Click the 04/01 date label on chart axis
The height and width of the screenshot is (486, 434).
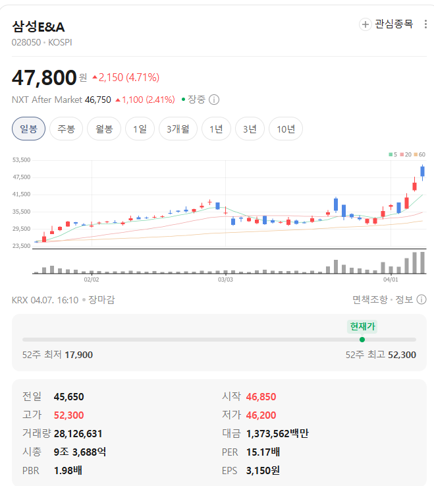(391, 280)
